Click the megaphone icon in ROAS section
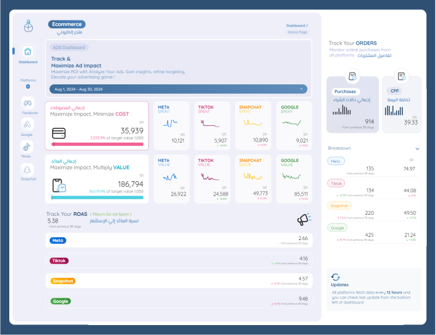 point(303,219)
